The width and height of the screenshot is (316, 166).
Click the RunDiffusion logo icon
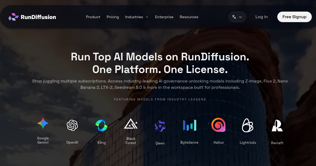click(13, 17)
